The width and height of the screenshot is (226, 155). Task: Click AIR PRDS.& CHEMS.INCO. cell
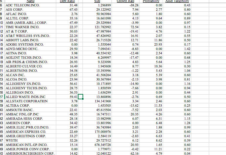tap(31, 62)
